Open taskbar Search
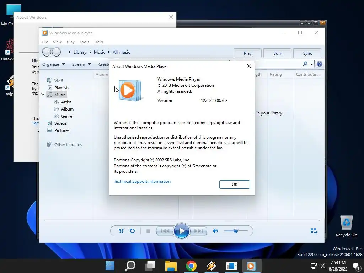 click(130, 266)
